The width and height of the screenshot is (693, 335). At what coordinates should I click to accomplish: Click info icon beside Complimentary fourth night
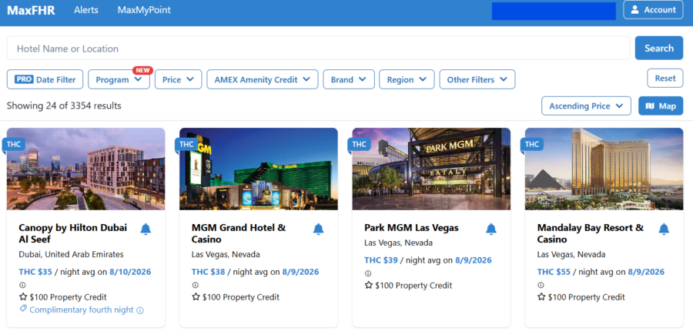pyautogui.click(x=140, y=310)
